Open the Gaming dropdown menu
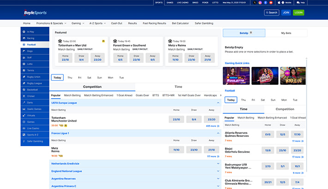The width and height of the screenshot is (328, 189). pyautogui.click(x=78, y=23)
